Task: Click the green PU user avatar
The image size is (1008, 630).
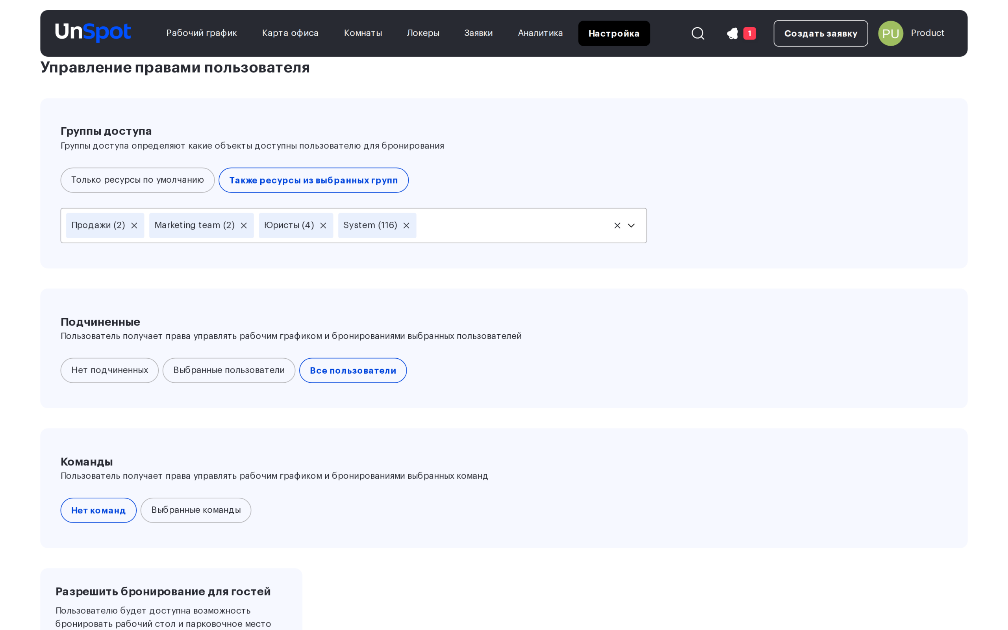Action: point(891,33)
